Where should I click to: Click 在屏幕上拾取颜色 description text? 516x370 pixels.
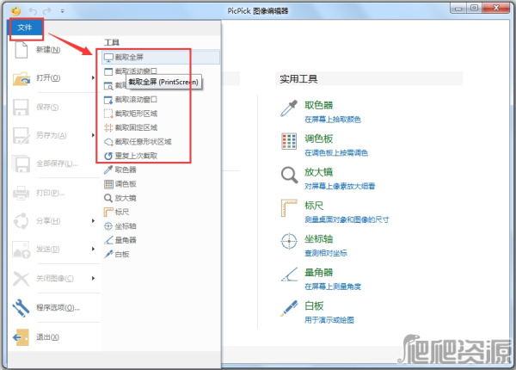tap(333, 120)
